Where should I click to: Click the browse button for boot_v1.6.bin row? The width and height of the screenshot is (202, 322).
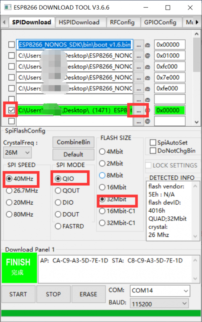coord(139,45)
